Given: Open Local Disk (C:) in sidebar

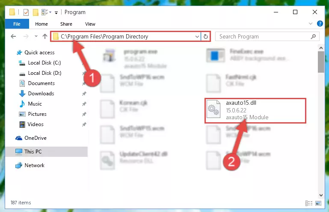Looking at the screenshot, I should pyautogui.click(x=40, y=63).
